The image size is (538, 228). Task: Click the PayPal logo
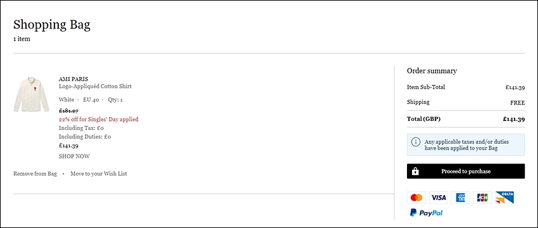tap(426, 213)
